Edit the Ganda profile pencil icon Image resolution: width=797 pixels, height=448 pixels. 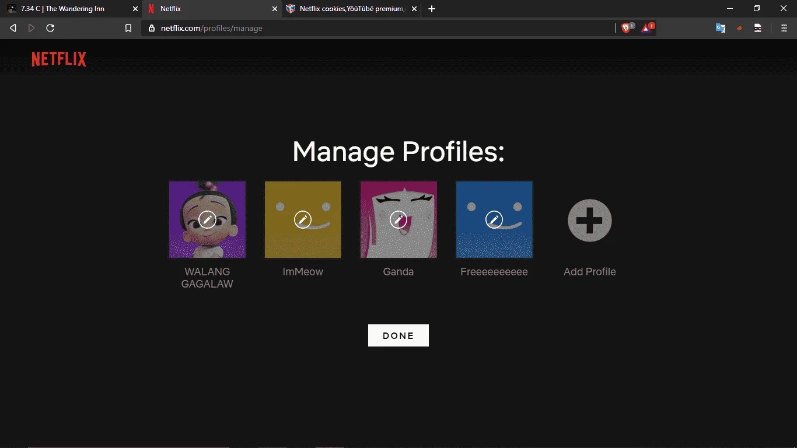[398, 219]
